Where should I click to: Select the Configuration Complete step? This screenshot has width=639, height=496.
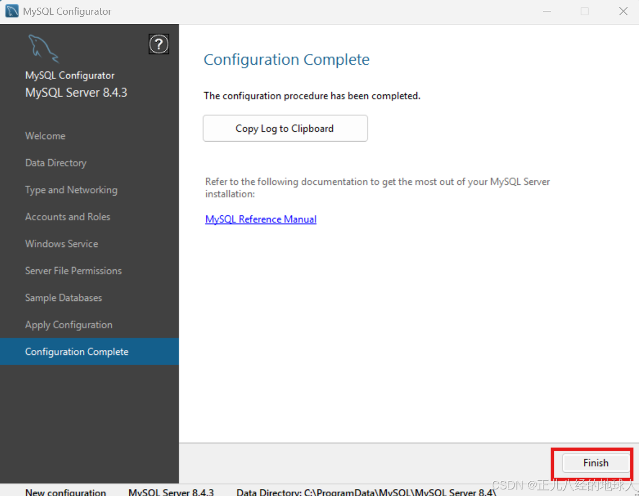tap(89, 352)
